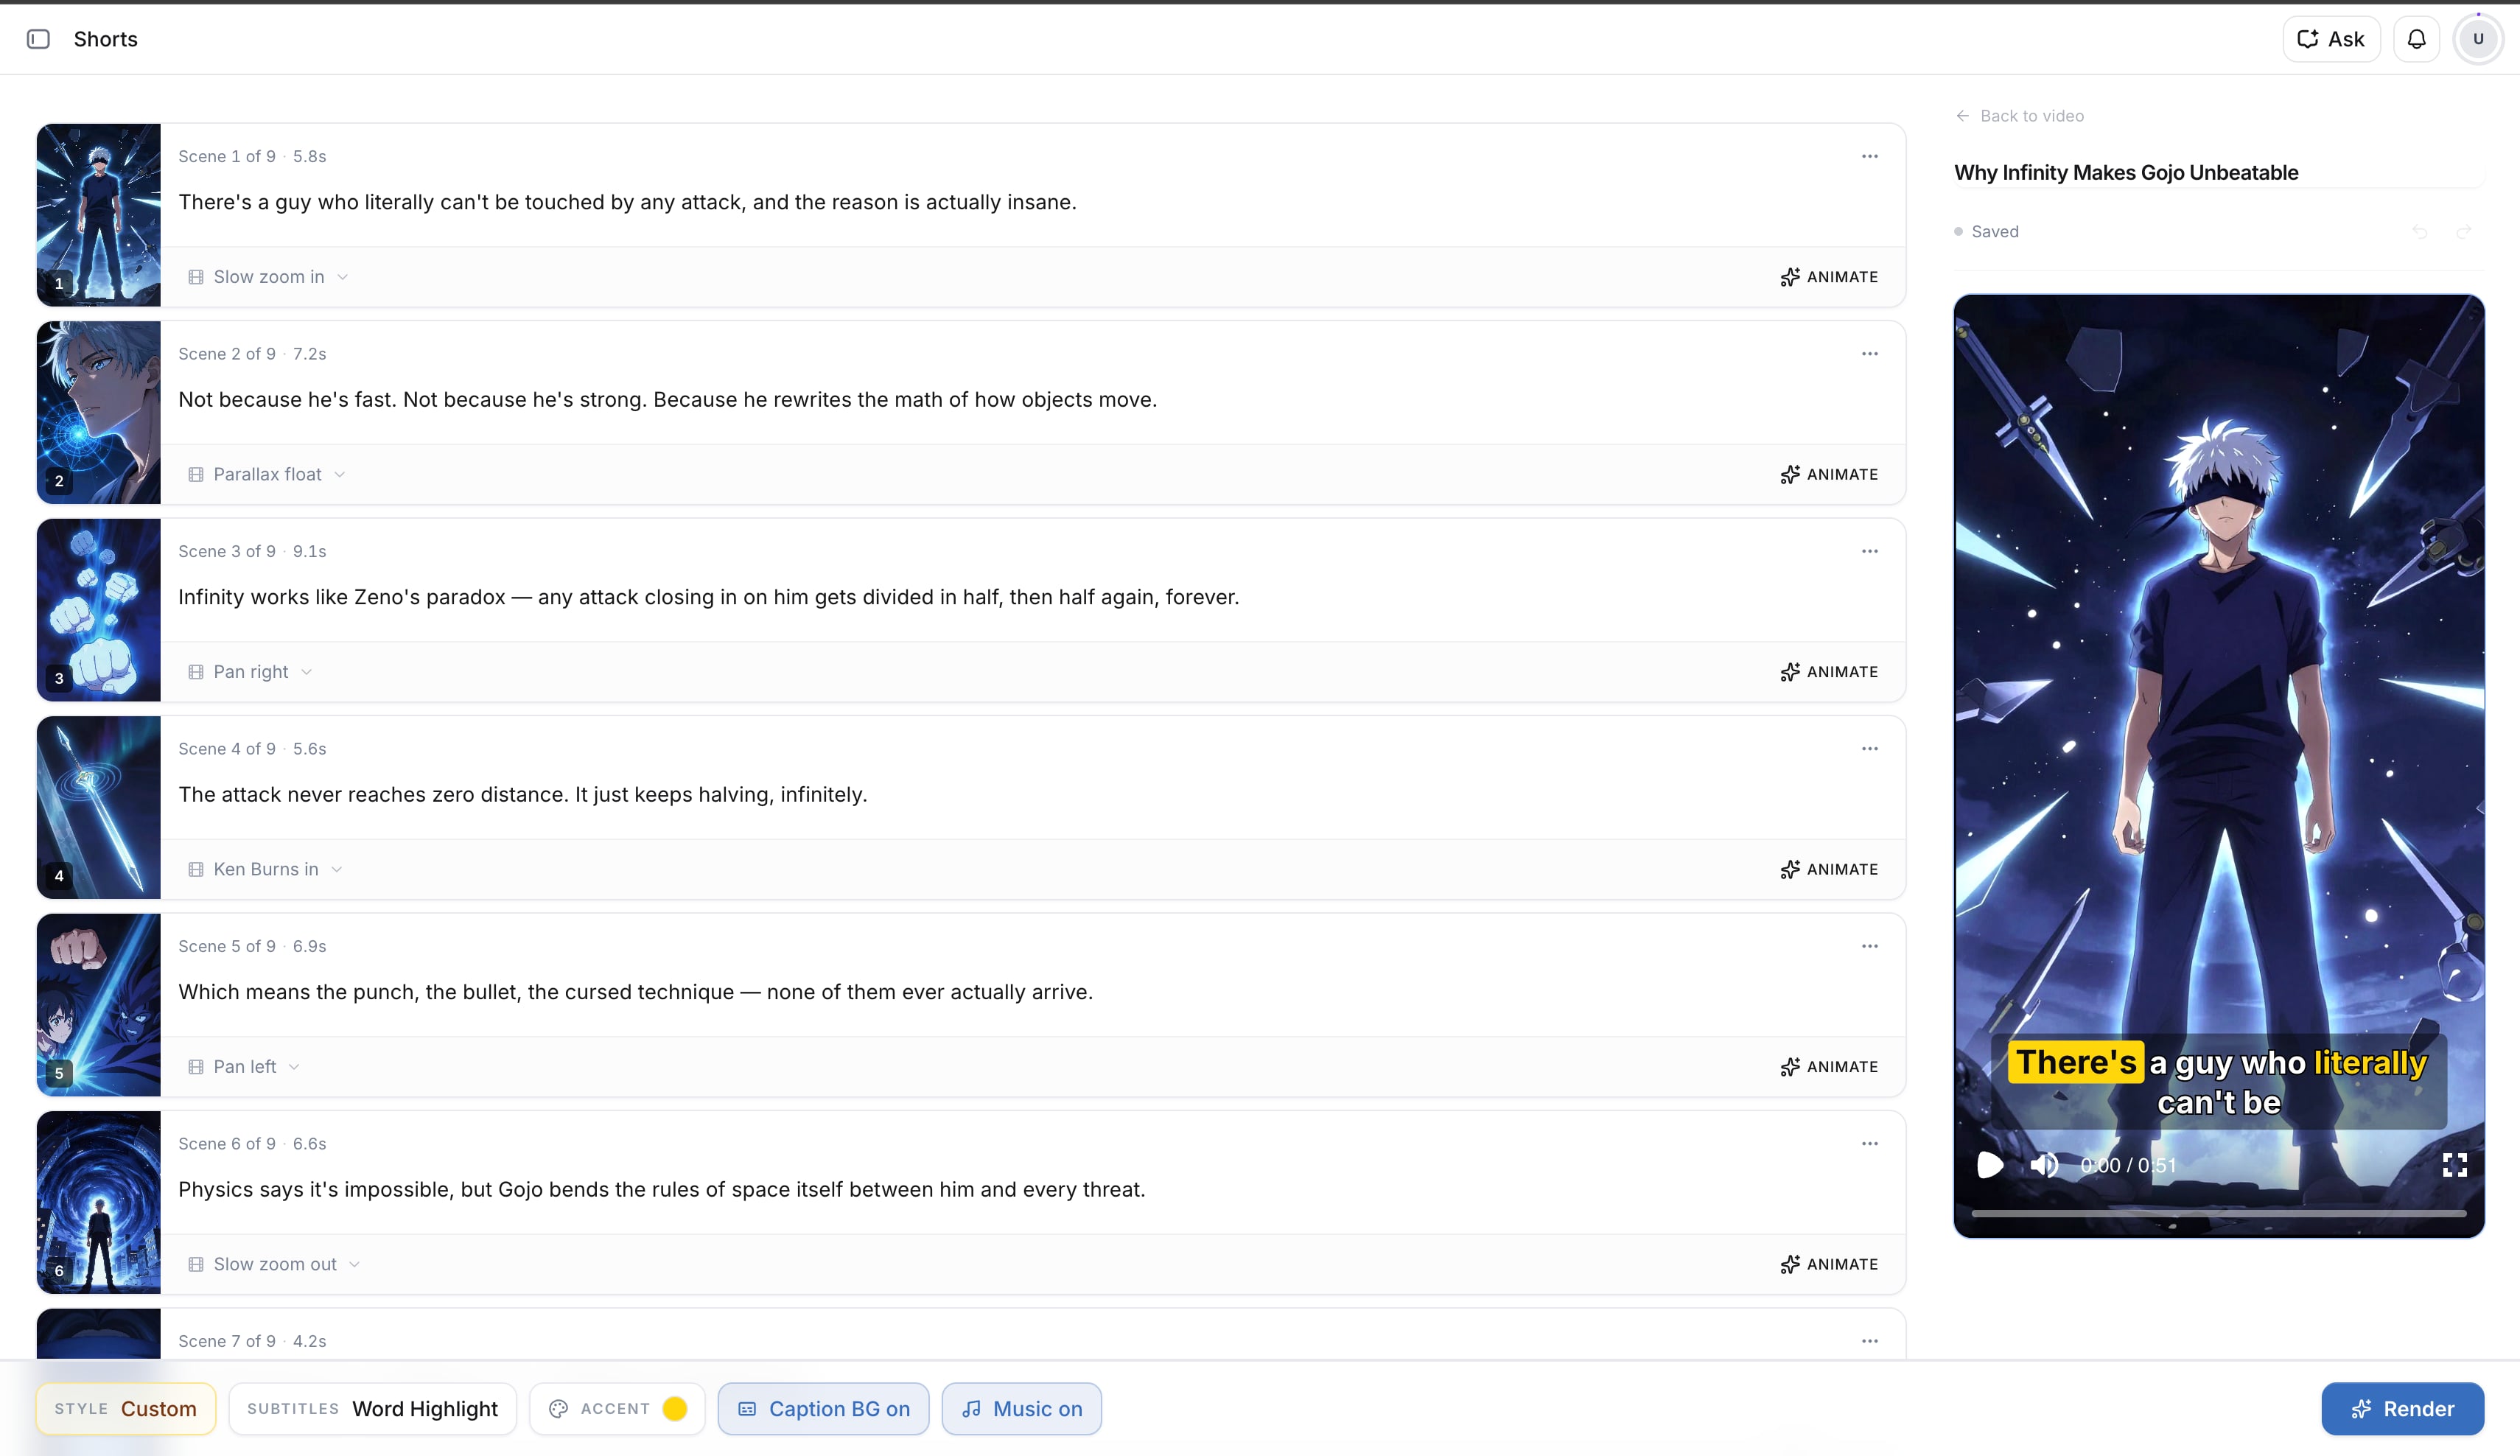Viewport: 2520px width, 1456px height.
Task: Edit Scene 3 Zeno's paradox text
Action: [708, 597]
